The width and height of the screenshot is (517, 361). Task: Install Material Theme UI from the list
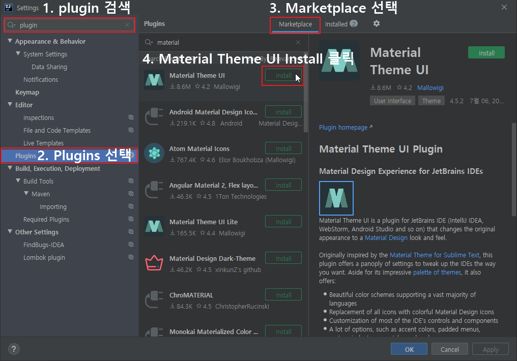point(283,75)
